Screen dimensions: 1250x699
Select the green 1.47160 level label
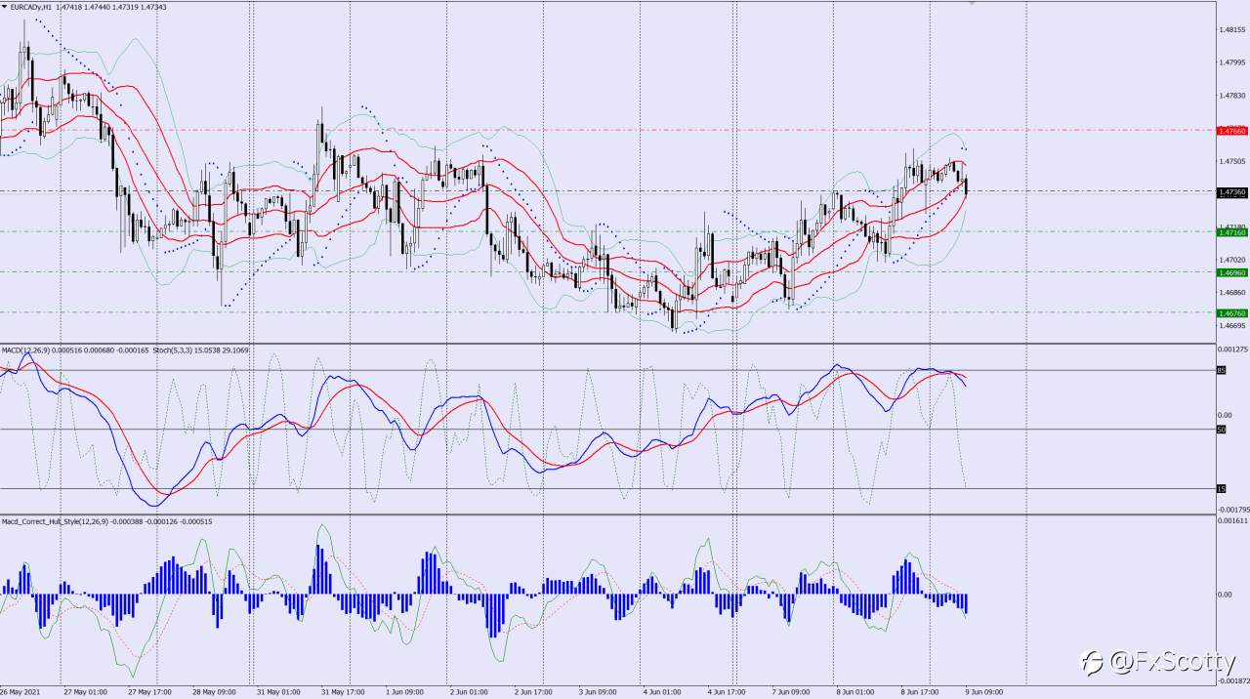(1232, 232)
